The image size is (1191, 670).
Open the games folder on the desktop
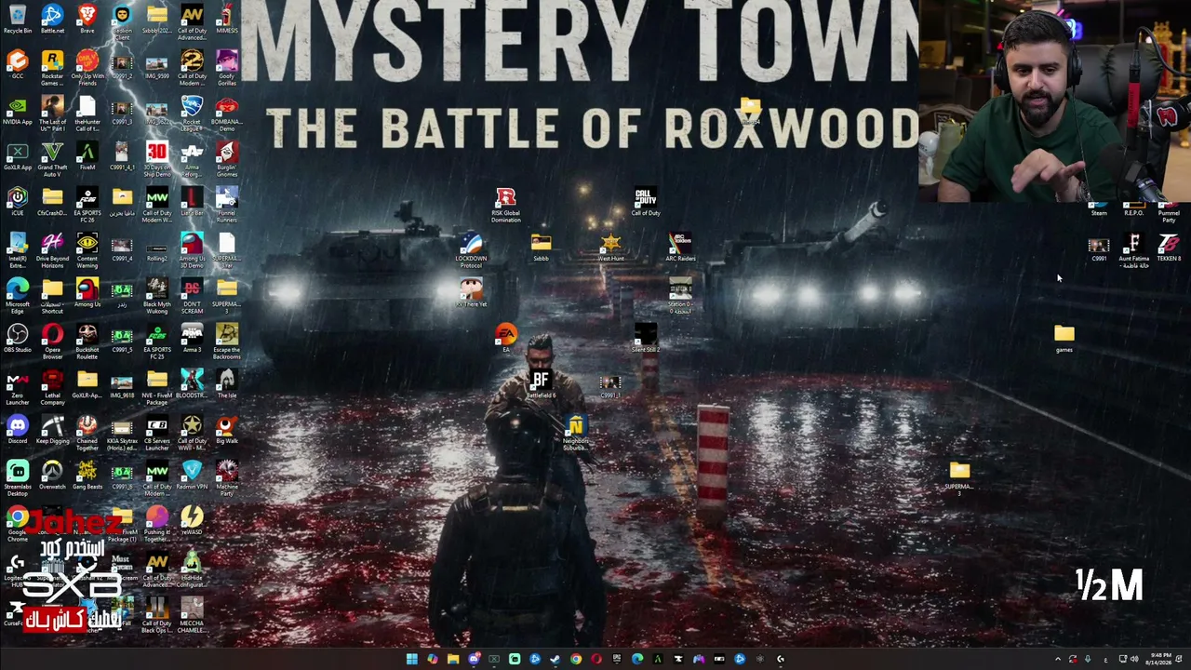1064,340
